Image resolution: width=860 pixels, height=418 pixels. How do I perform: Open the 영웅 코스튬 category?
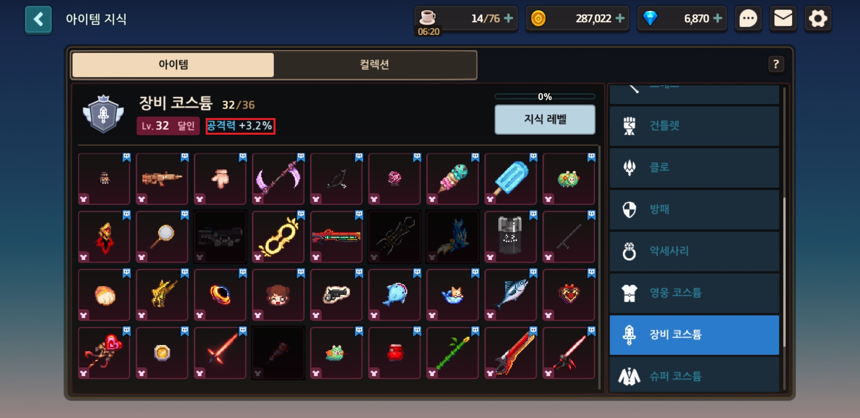[694, 293]
